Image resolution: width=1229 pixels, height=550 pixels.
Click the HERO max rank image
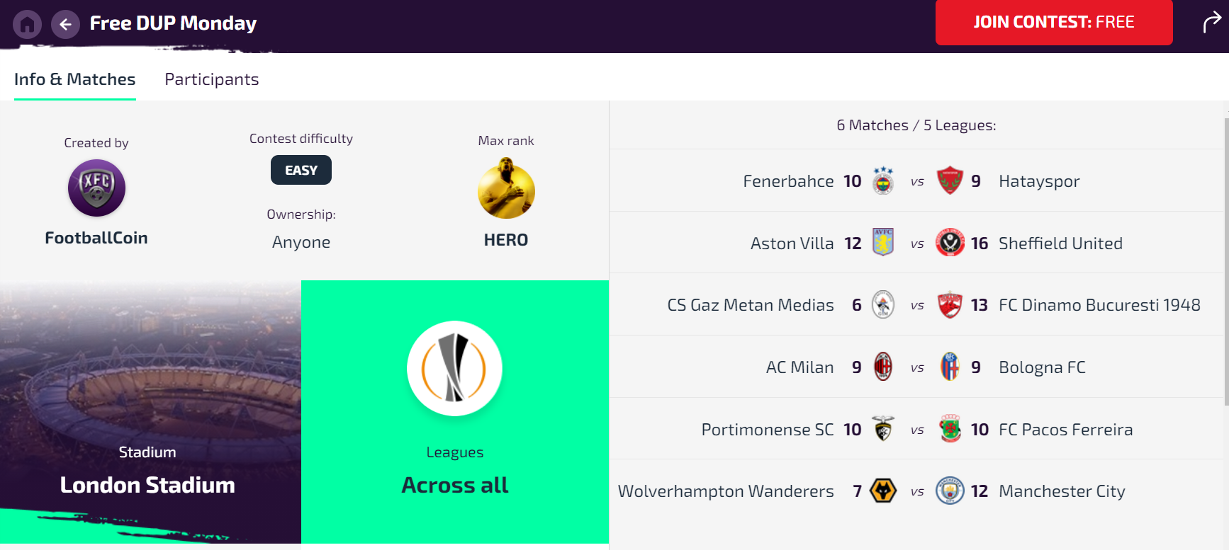click(x=506, y=188)
